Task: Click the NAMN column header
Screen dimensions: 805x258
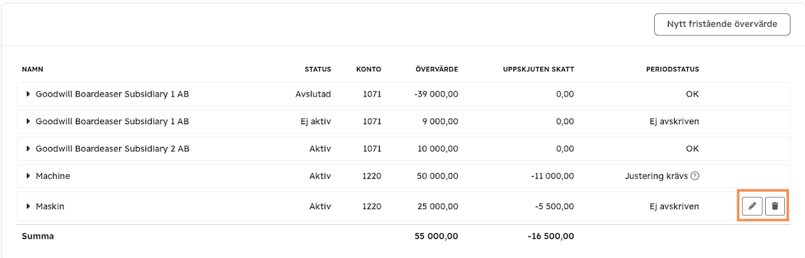Action: pyautogui.click(x=31, y=70)
